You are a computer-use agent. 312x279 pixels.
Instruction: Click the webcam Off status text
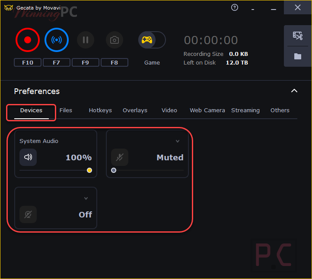coord(86,215)
